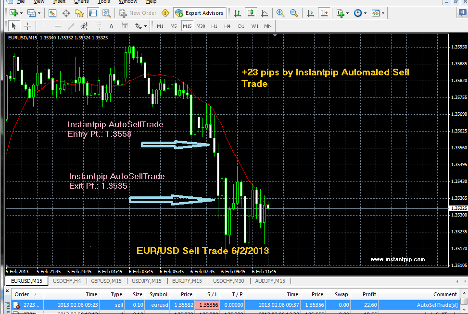The width and height of the screenshot is (468, 314).
Task: Toggle Auto Scroll on the chart
Action: [x=311, y=13]
